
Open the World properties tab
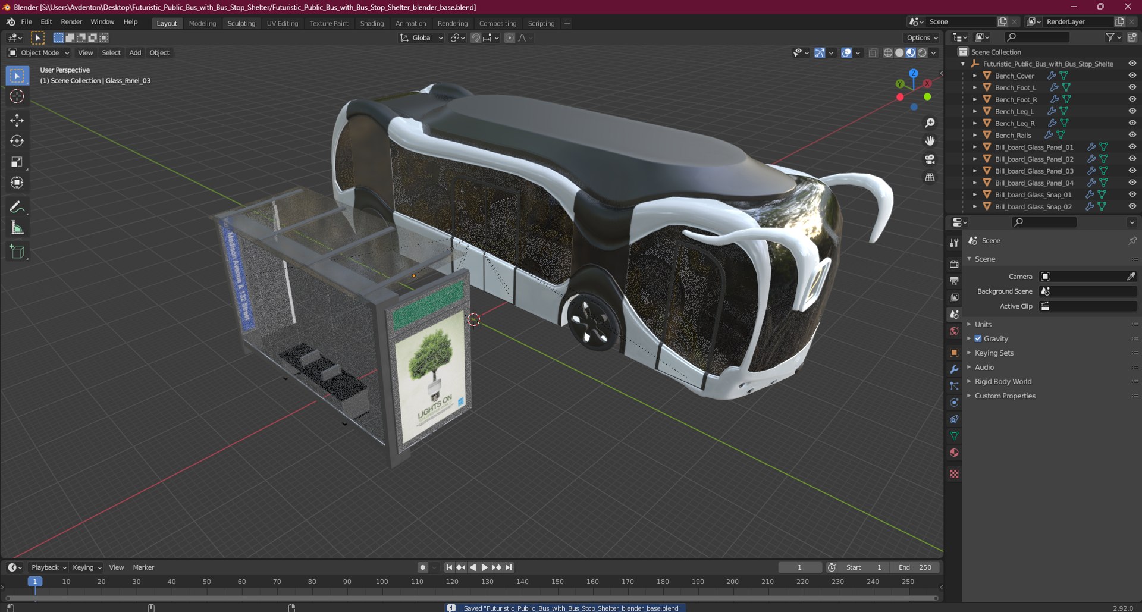(954, 331)
